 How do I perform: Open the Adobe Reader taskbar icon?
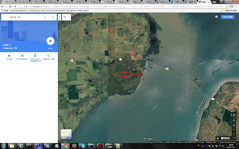(100, 146)
